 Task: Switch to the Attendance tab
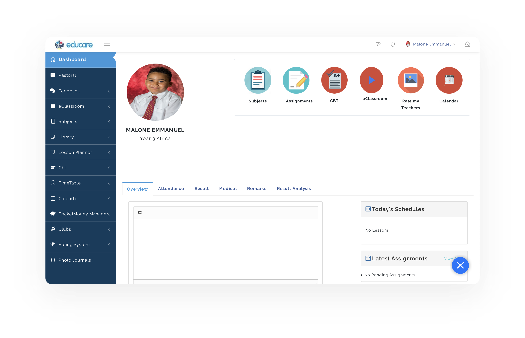click(171, 189)
